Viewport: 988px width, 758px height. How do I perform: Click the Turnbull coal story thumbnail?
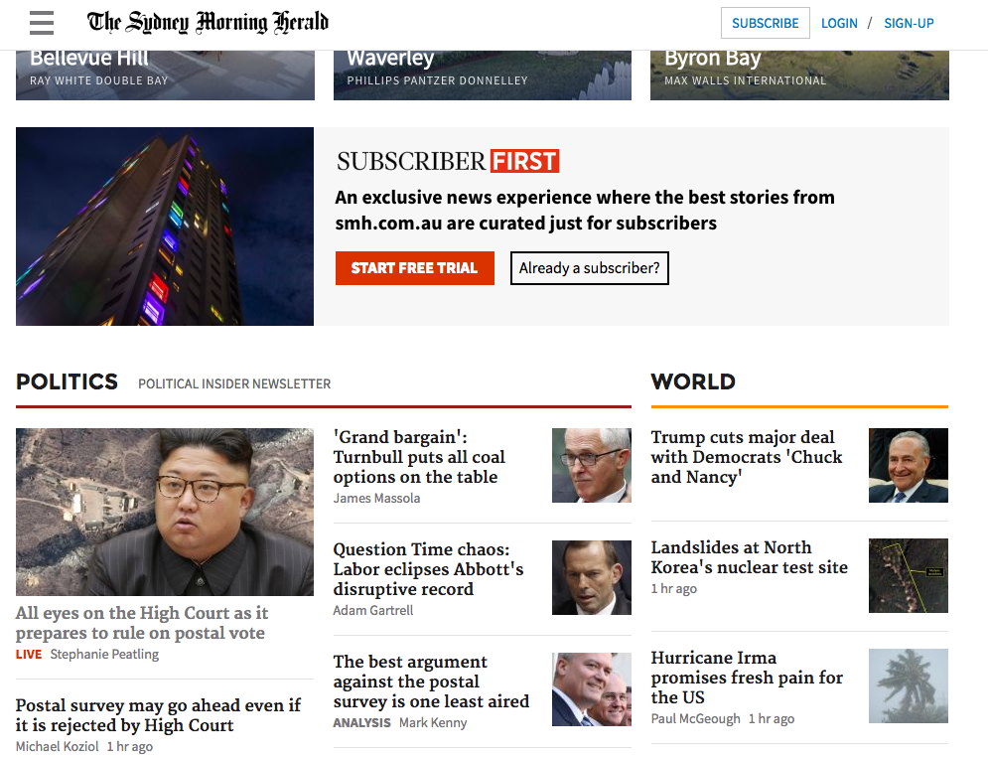click(x=591, y=465)
